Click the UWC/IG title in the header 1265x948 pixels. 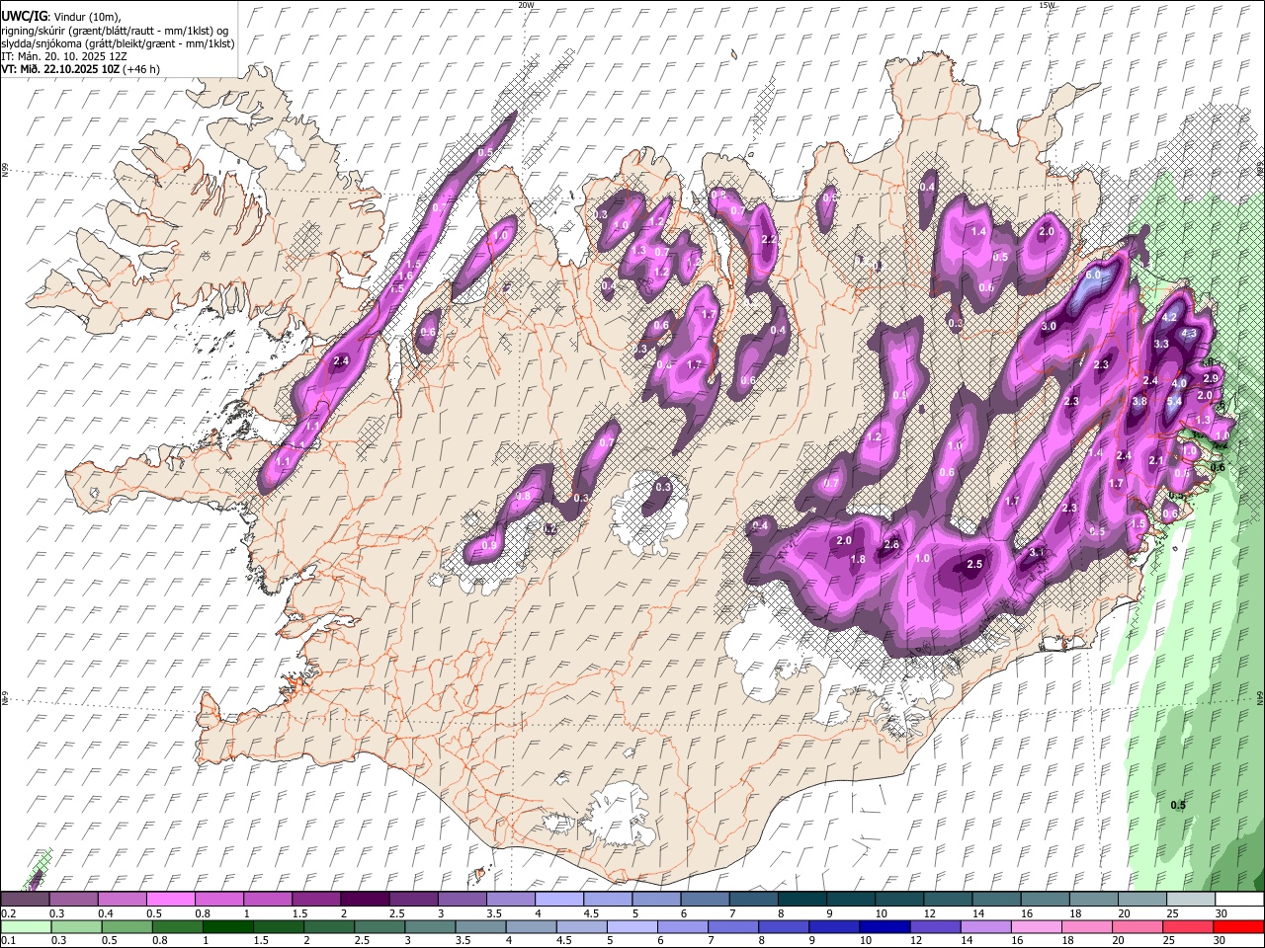24,16
